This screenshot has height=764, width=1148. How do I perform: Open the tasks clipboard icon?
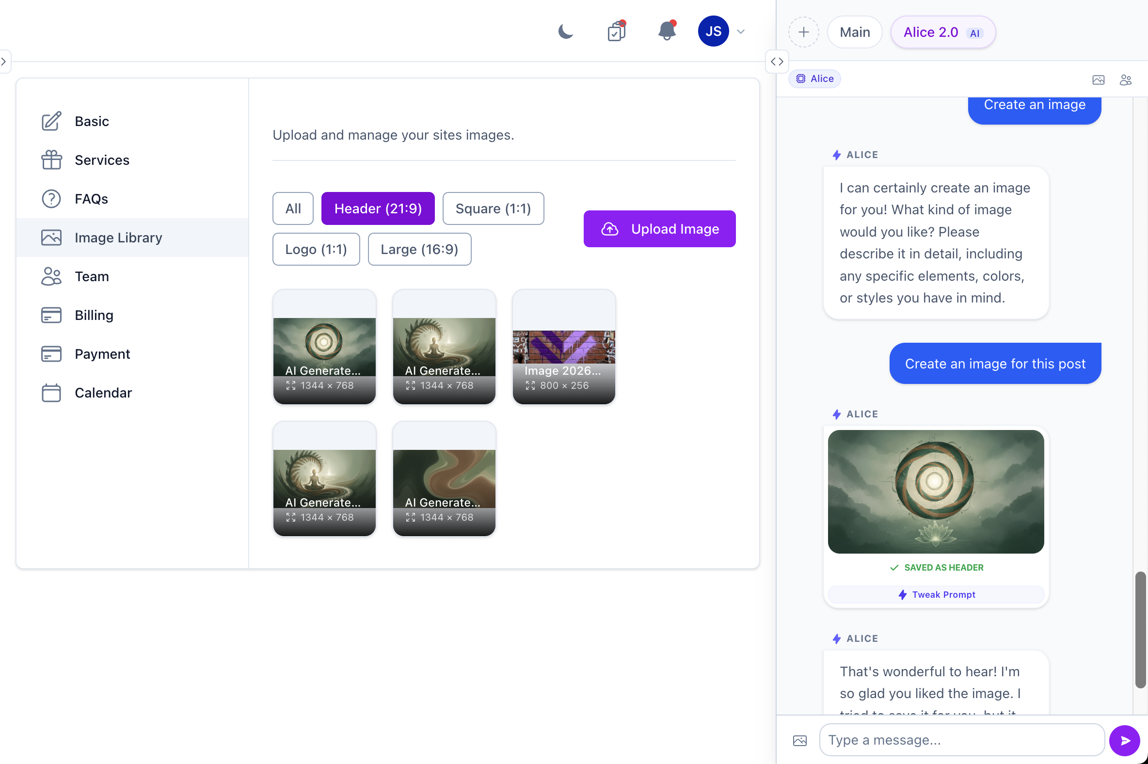coord(616,31)
